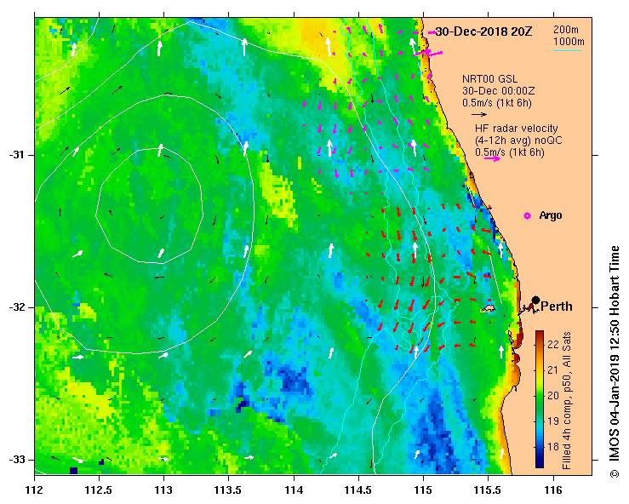Click the IMOS Hobart Time vertical credit
This screenshot has width=629, height=504.
point(615,356)
